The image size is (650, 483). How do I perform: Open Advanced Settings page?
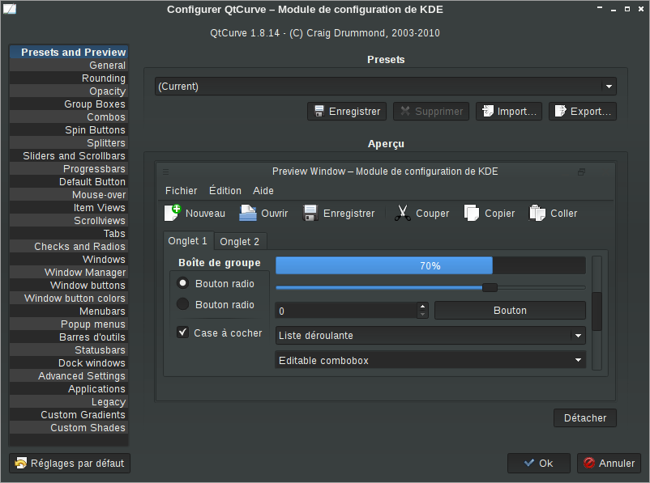pyautogui.click(x=69, y=375)
